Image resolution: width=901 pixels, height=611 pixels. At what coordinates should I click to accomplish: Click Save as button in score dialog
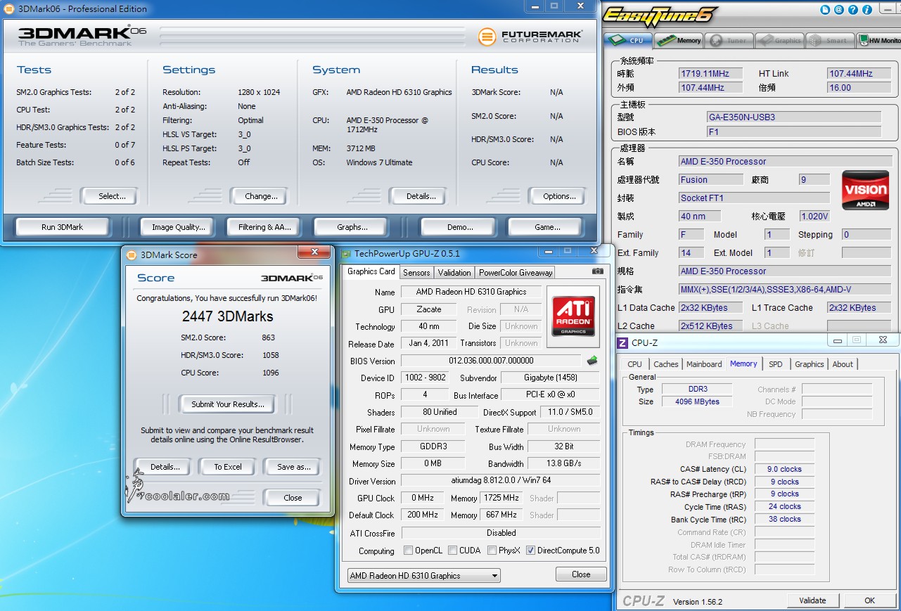click(293, 467)
